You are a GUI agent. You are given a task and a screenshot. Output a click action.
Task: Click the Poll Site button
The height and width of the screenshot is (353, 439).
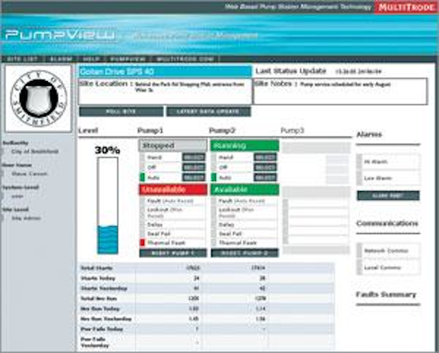point(121,111)
